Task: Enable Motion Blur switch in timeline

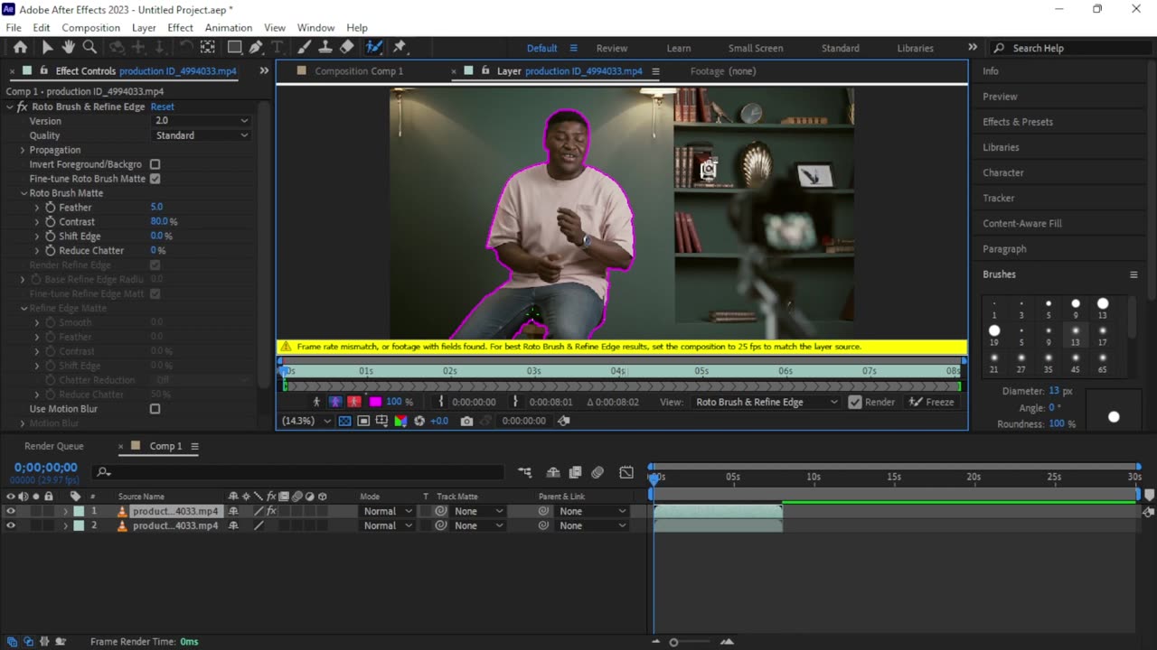Action: click(597, 472)
